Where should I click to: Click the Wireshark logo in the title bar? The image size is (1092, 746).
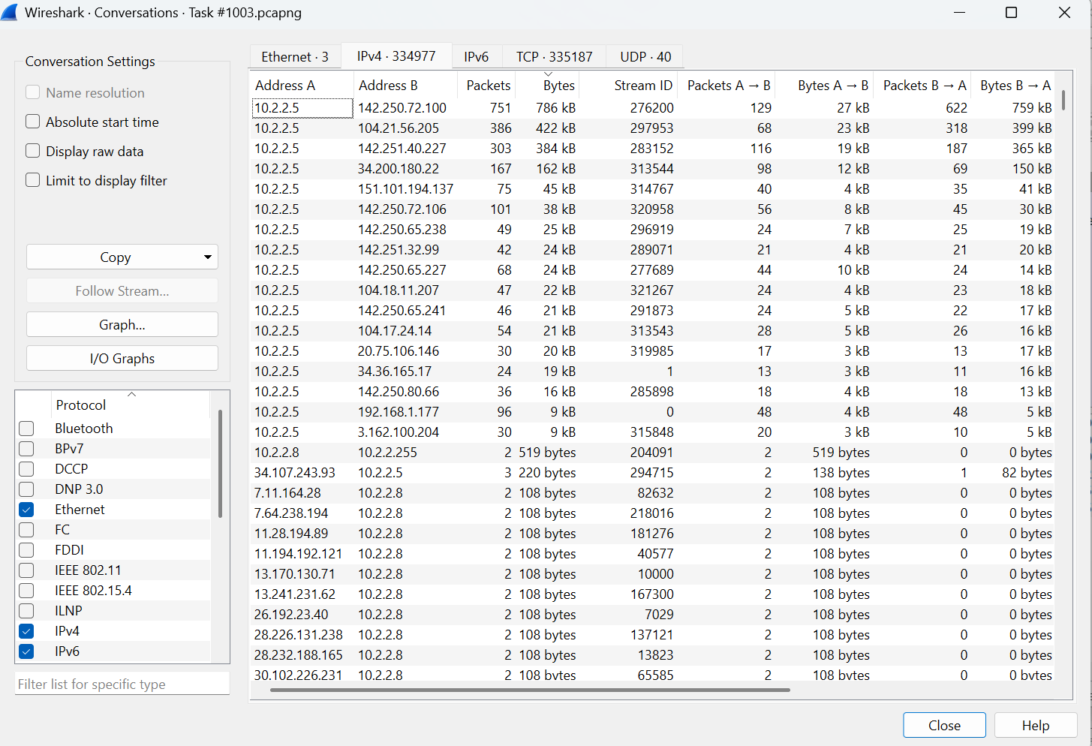(x=11, y=12)
